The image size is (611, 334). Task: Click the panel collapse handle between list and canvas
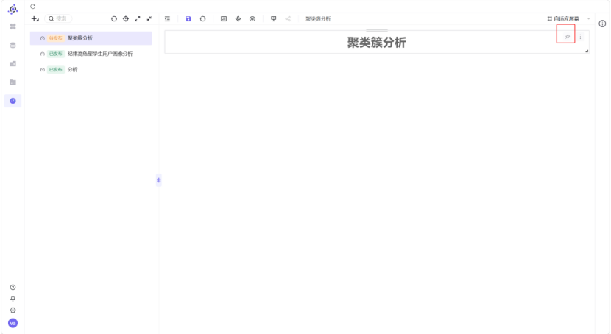158,180
